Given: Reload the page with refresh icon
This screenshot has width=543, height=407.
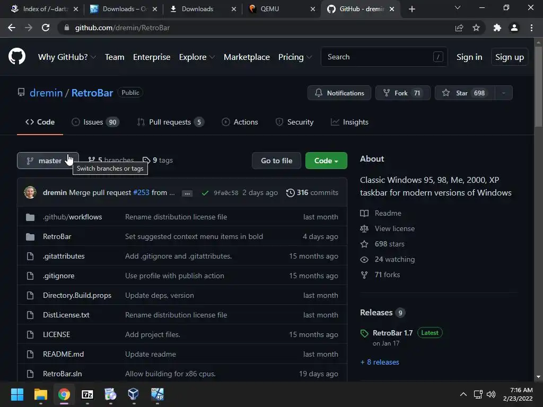Looking at the screenshot, I should 46,28.
